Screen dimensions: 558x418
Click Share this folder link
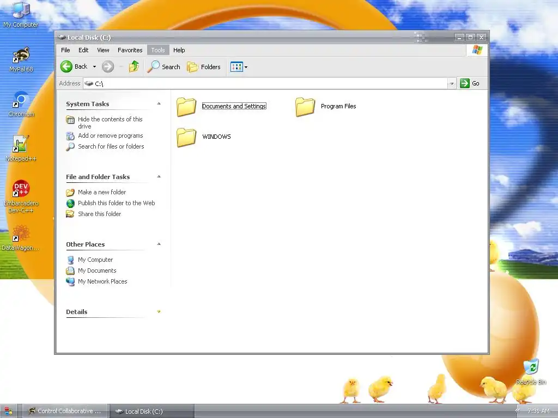pyautogui.click(x=99, y=214)
